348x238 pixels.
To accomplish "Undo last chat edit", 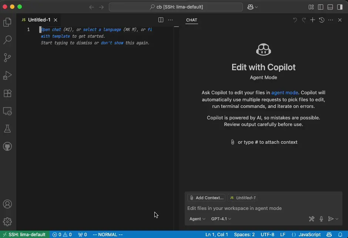I will pos(295,20).
